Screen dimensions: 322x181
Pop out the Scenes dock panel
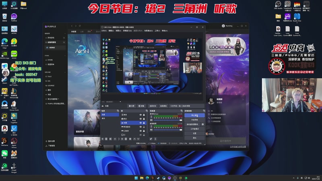[118, 111]
